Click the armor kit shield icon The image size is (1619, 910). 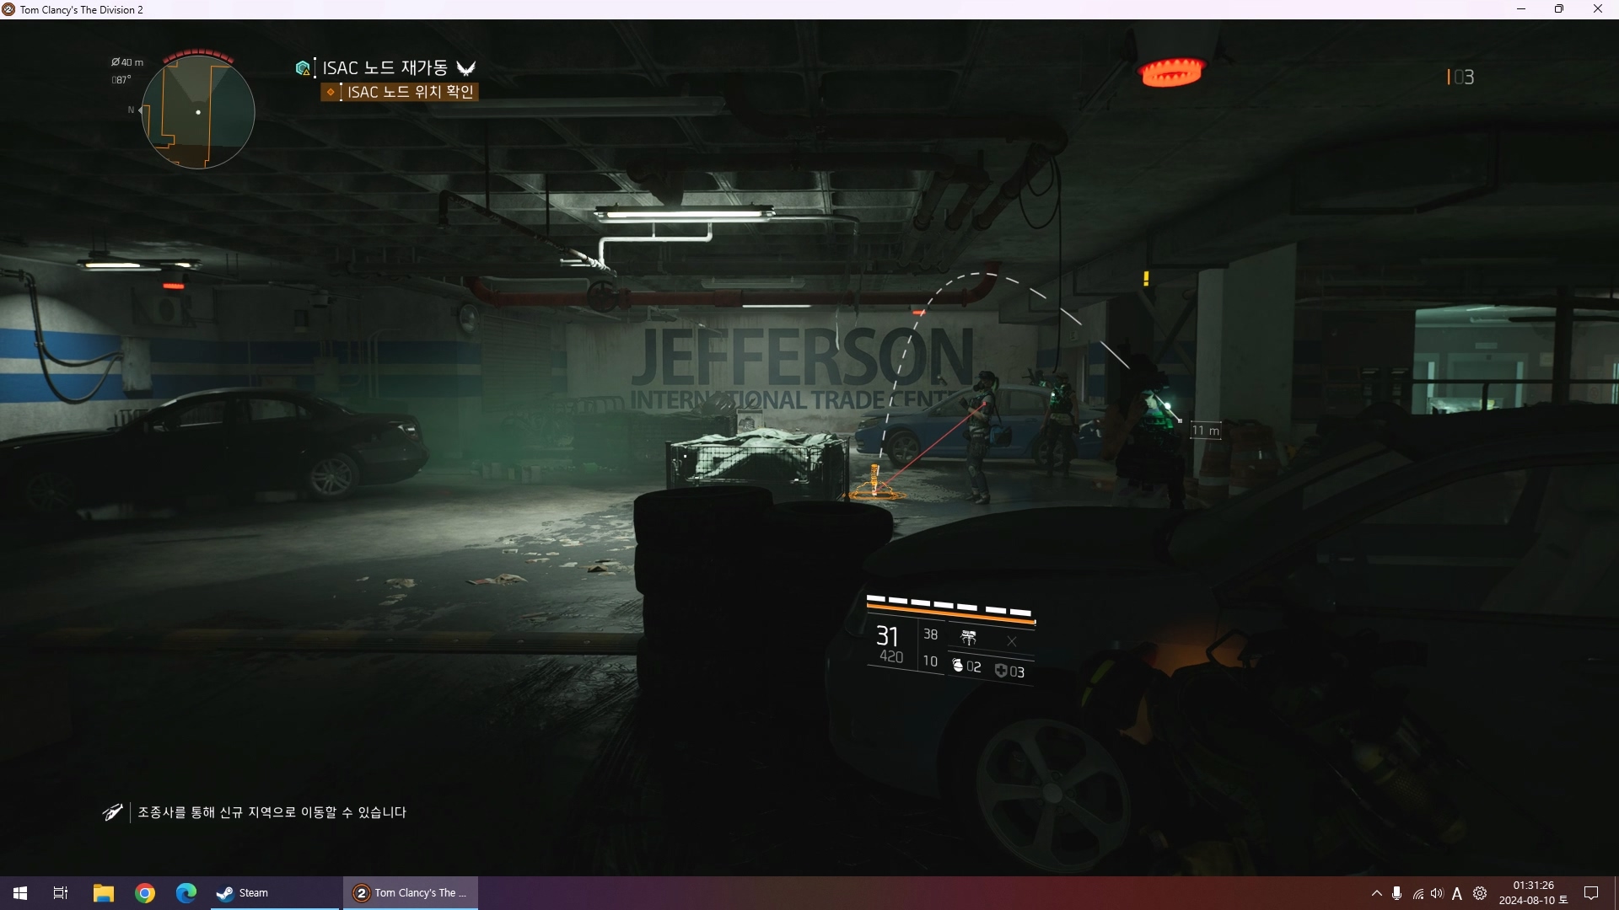pos(1001,671)
